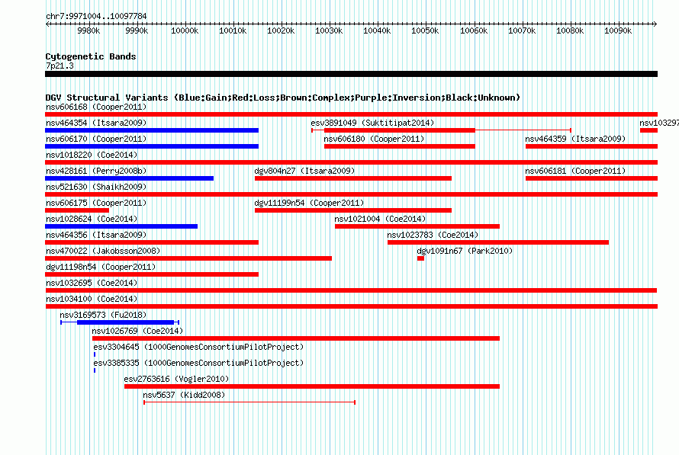Click the nsv470022 (Jakobsson2008) label
Viewport: 679px width, 455px height.
click(103, 251)
